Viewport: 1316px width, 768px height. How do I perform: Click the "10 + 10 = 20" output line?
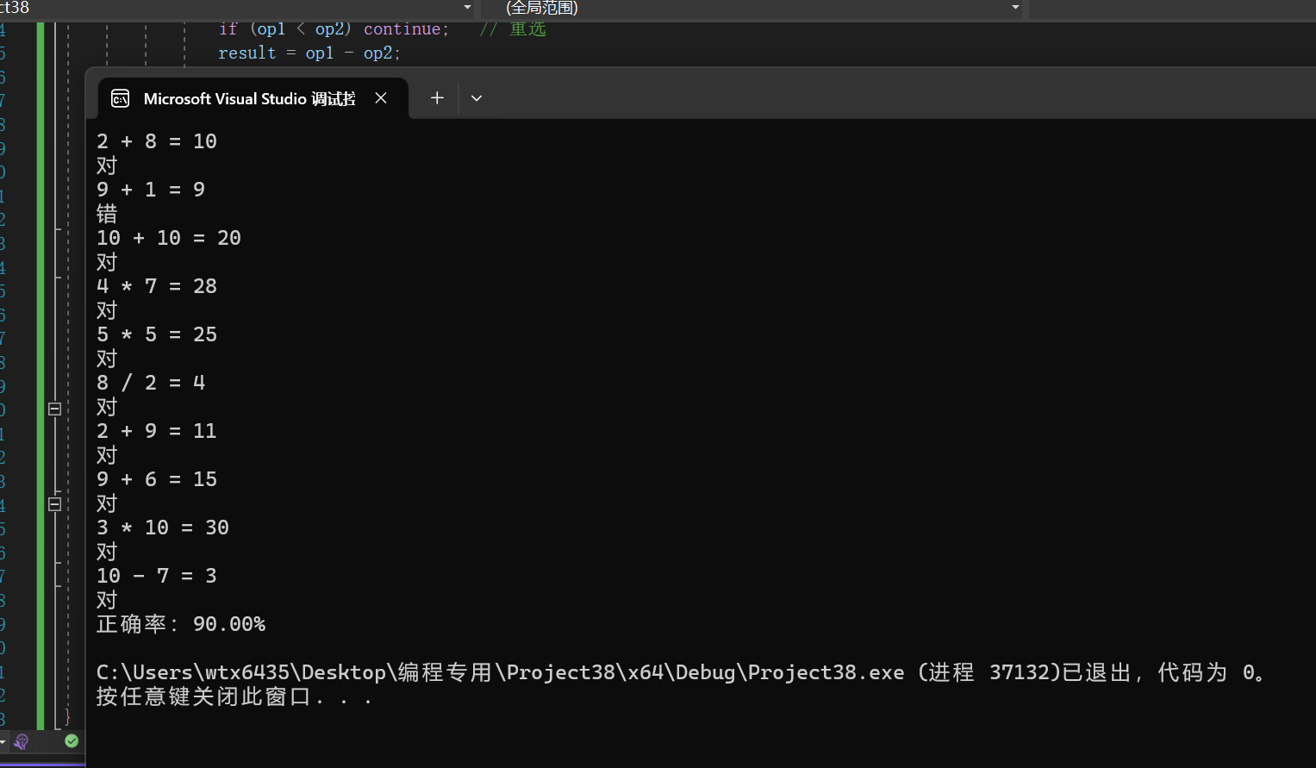[169, 238]
